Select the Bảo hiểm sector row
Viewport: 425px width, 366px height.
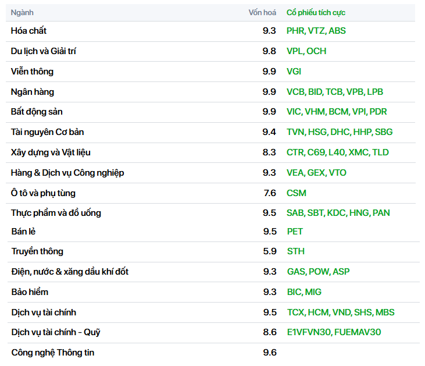[x=213, y=292]
